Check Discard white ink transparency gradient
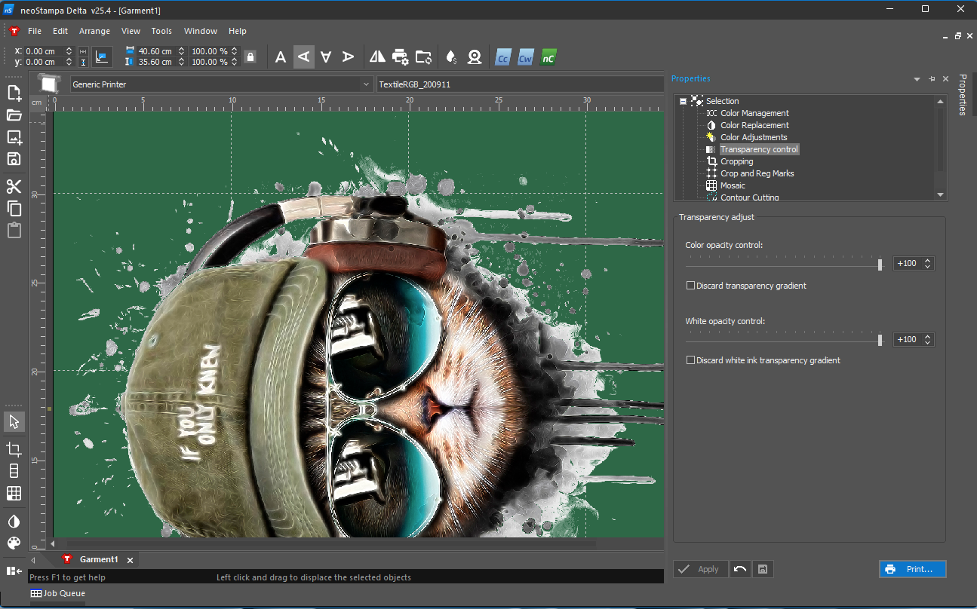Viewport: 977px width, 609px height. (690, 360)
